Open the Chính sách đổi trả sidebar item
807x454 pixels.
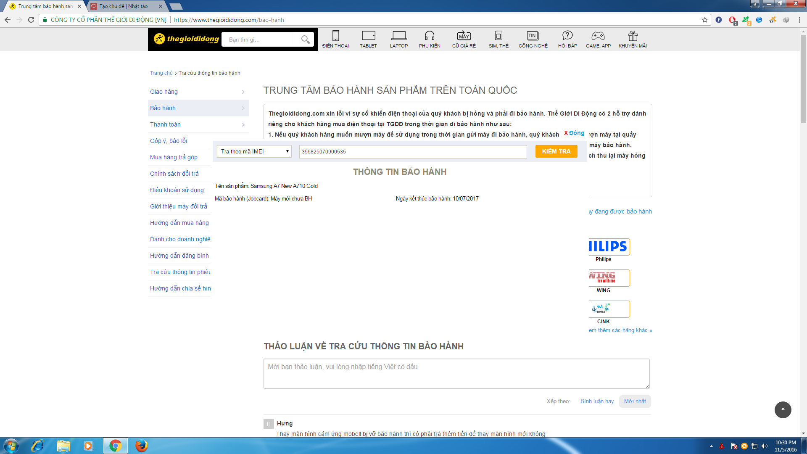[174, 174]
